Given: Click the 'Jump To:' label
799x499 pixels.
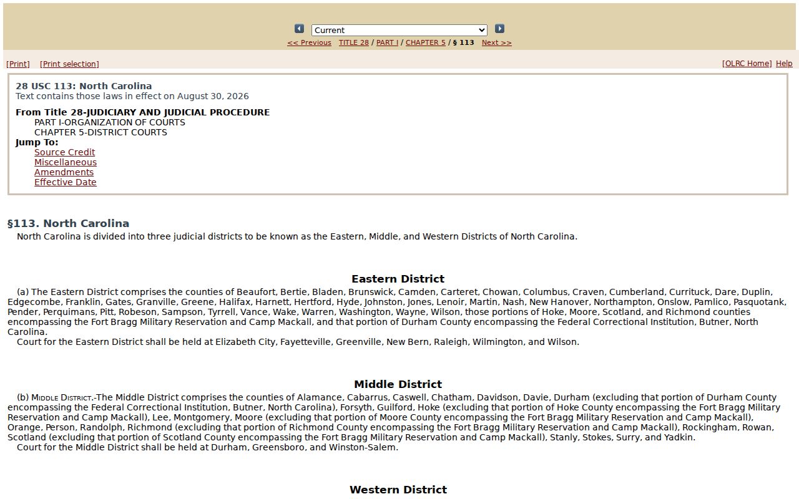Looking at the screenshot, I should tap(37, 142).
